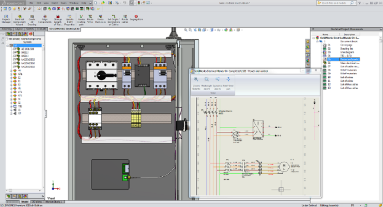Select the Create routing path tool
The image size is (383, 207).
pos(81,20)
